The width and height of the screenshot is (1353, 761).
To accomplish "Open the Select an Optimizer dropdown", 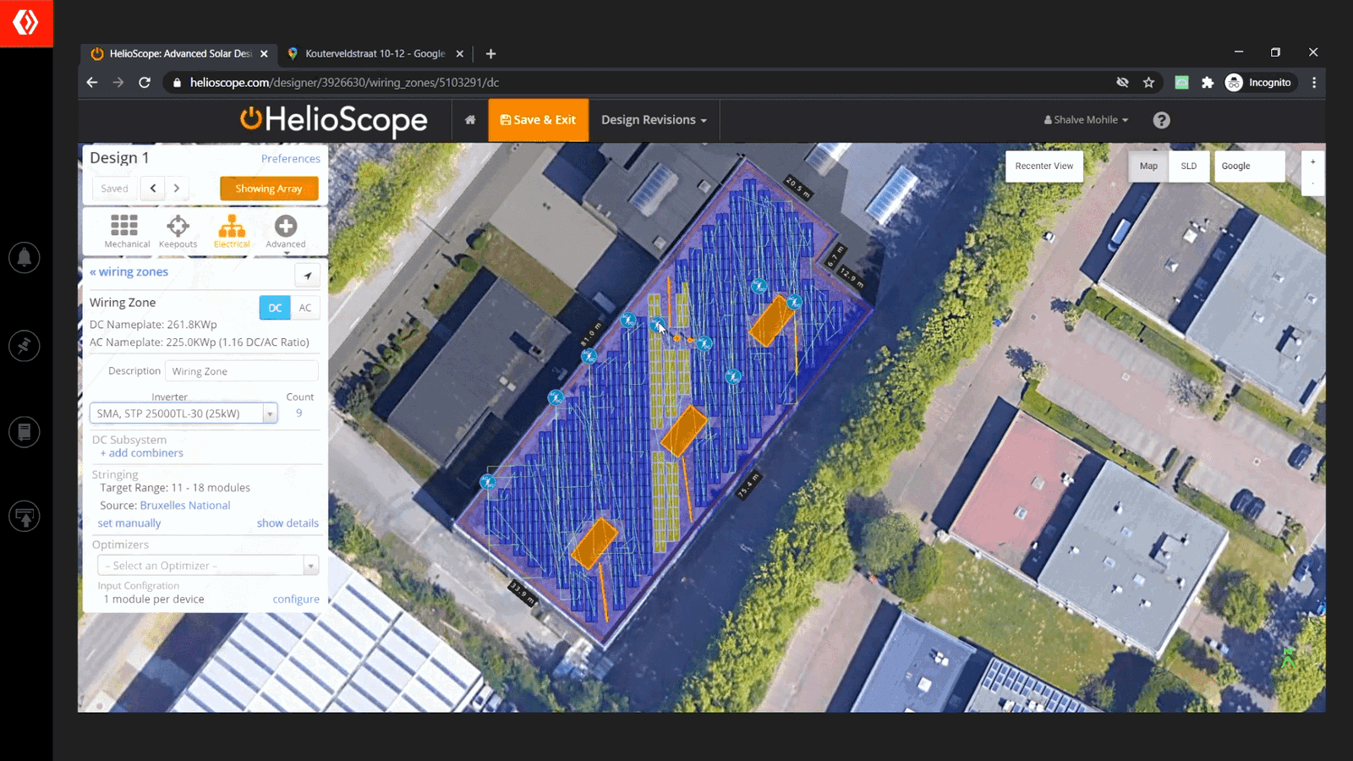I will [x=208, y=566].
